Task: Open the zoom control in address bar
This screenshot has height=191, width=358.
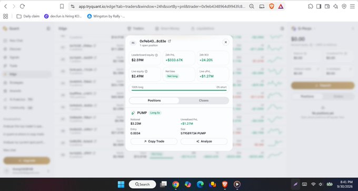Action: tap(252, 6)
